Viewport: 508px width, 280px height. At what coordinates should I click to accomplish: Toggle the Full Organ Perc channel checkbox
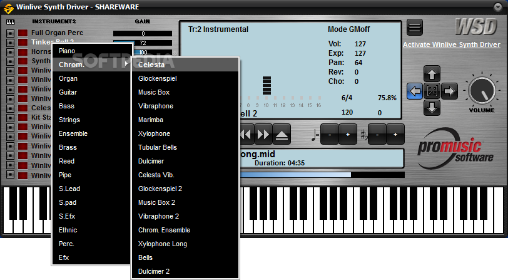[x=11, y=33]
